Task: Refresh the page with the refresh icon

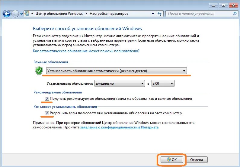Action: (x=160, y=14)
